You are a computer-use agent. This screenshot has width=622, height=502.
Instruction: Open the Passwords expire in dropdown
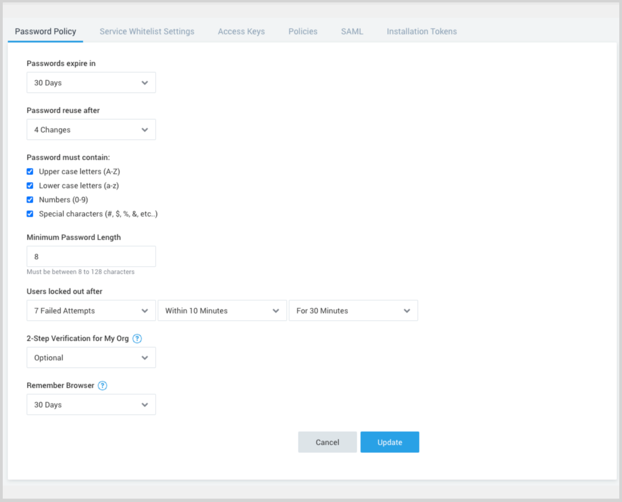pyautogui.click(x=91, y=83)
